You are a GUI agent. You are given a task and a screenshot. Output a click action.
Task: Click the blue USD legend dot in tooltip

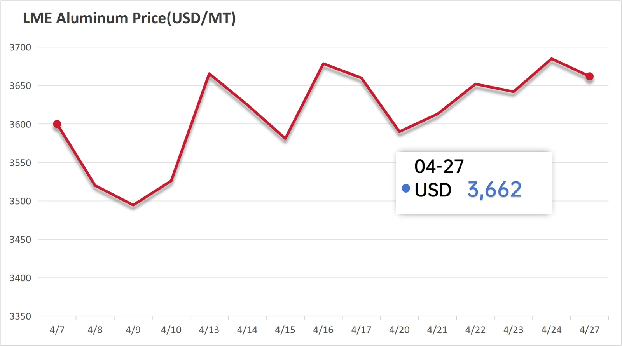click(406, 189)
